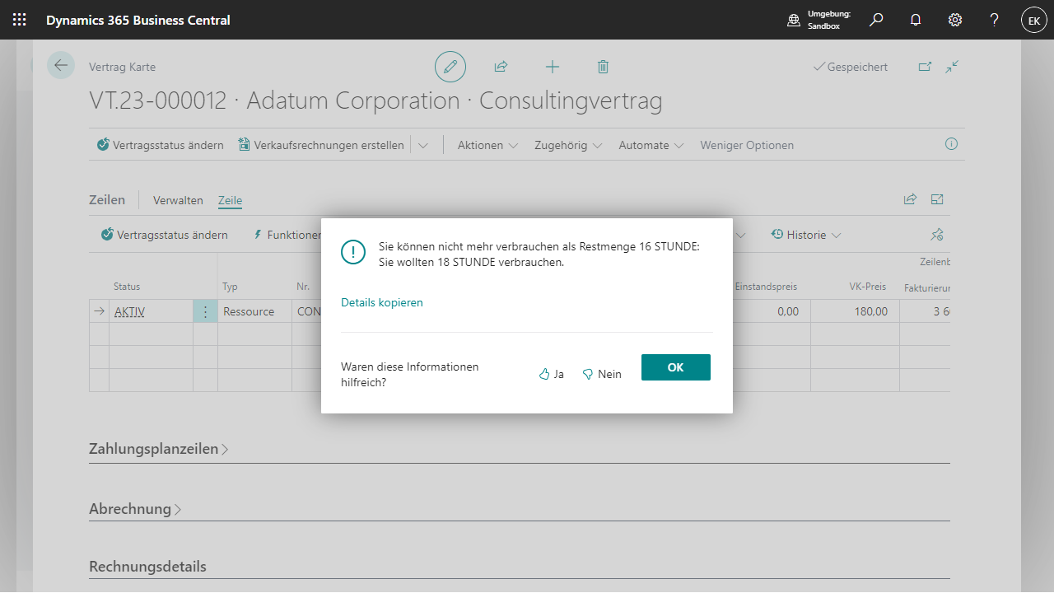
Task: Expand the Zeilen section to full screen
Action: [937, 199]
